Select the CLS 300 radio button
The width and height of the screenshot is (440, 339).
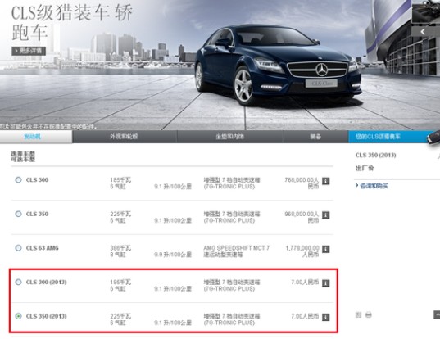pyautogui.click(x=19, y=179)
